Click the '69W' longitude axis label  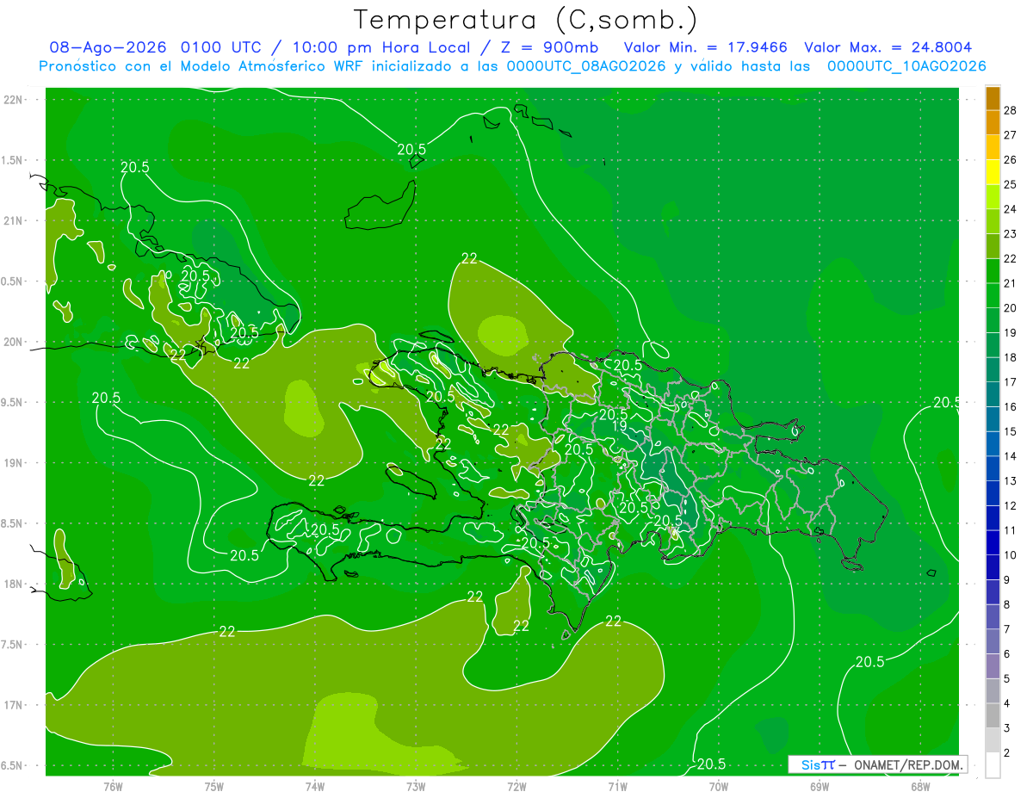(820, 787)
